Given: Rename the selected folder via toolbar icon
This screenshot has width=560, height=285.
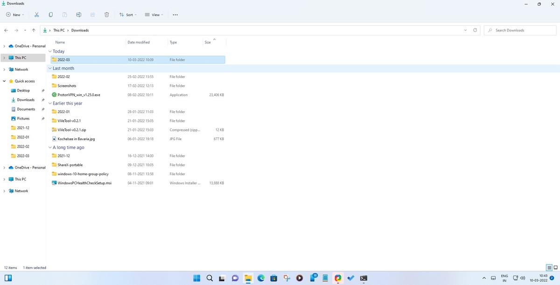Looking at the screenshot, I should [78, 14].
